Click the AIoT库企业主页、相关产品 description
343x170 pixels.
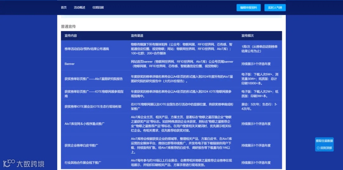[181, 124]
